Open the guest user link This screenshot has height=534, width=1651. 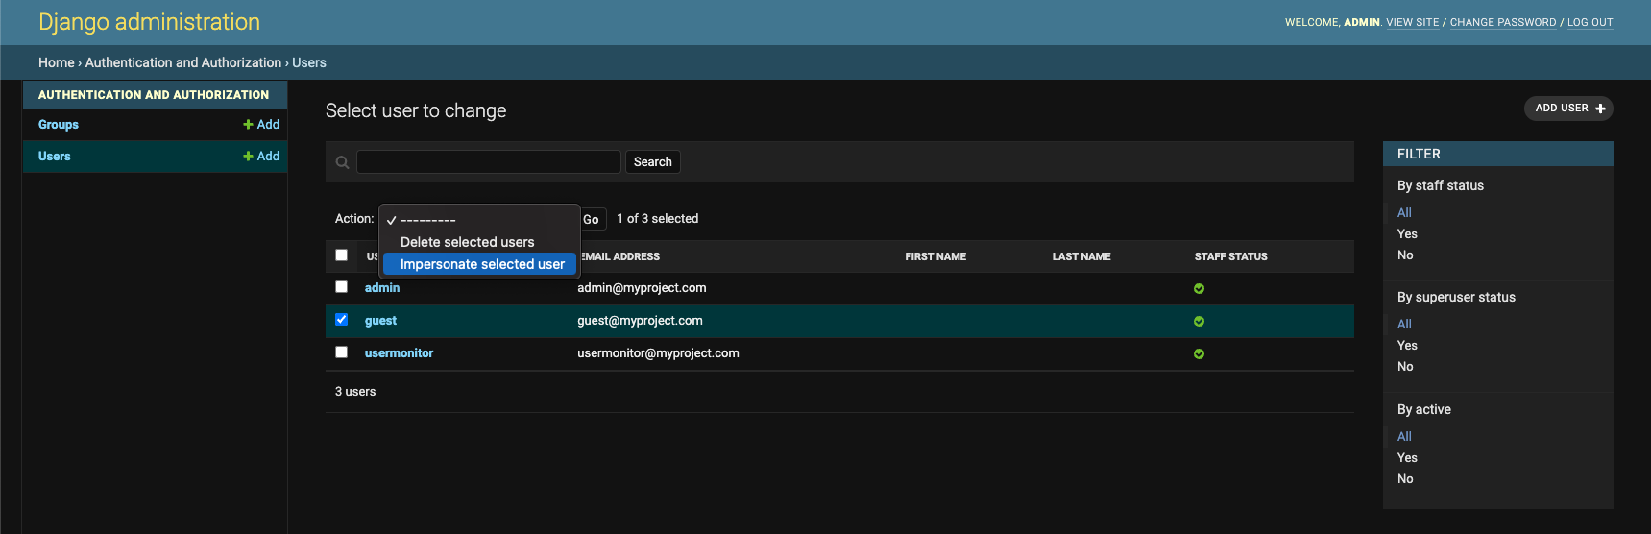pos(380,321)
